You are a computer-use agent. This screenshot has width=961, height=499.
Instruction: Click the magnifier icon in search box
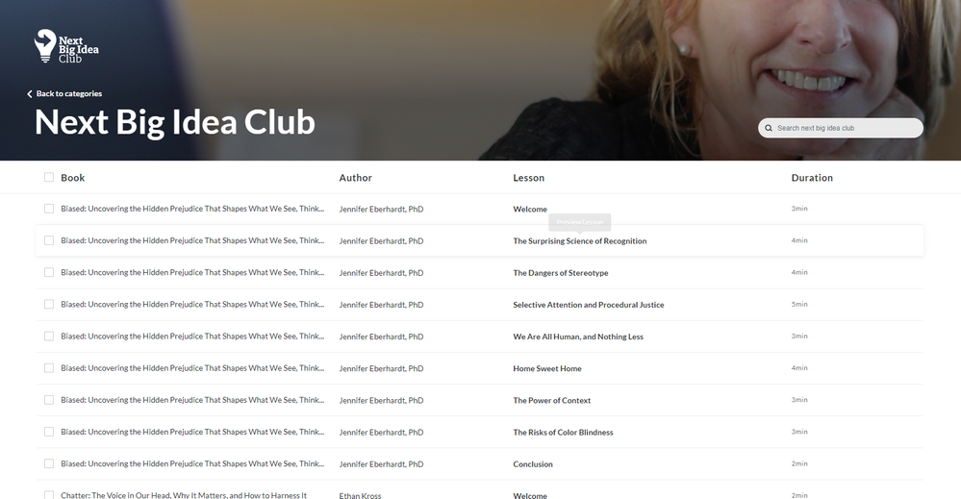point(769,128)
